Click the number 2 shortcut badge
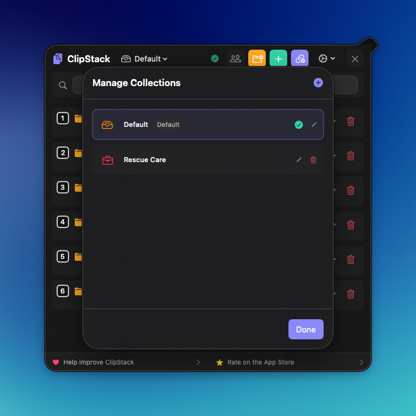 [x=63, y=153]
